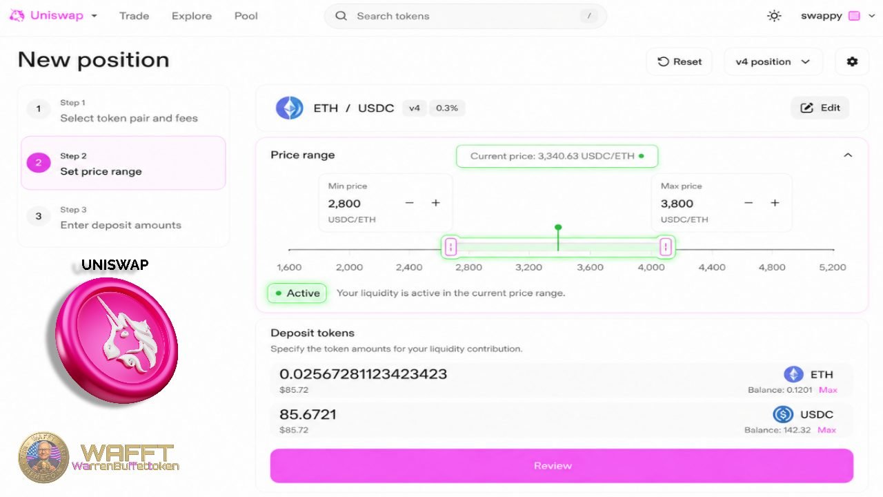Open the Uniswap menu dropdown arrow
This screenshot has height=497, width=883.
coord(94,16)
